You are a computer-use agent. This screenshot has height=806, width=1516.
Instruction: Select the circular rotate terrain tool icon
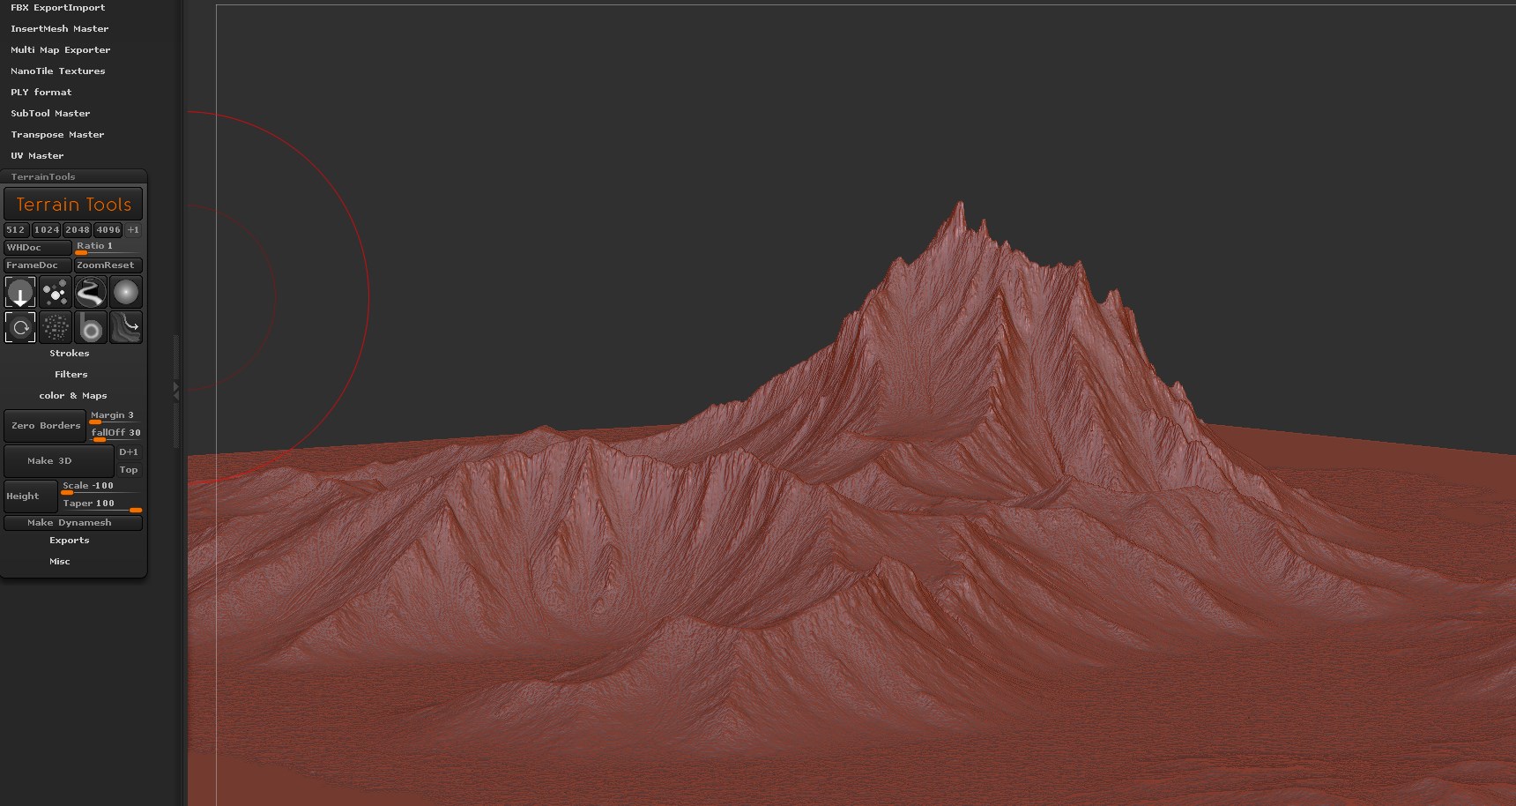20,327
